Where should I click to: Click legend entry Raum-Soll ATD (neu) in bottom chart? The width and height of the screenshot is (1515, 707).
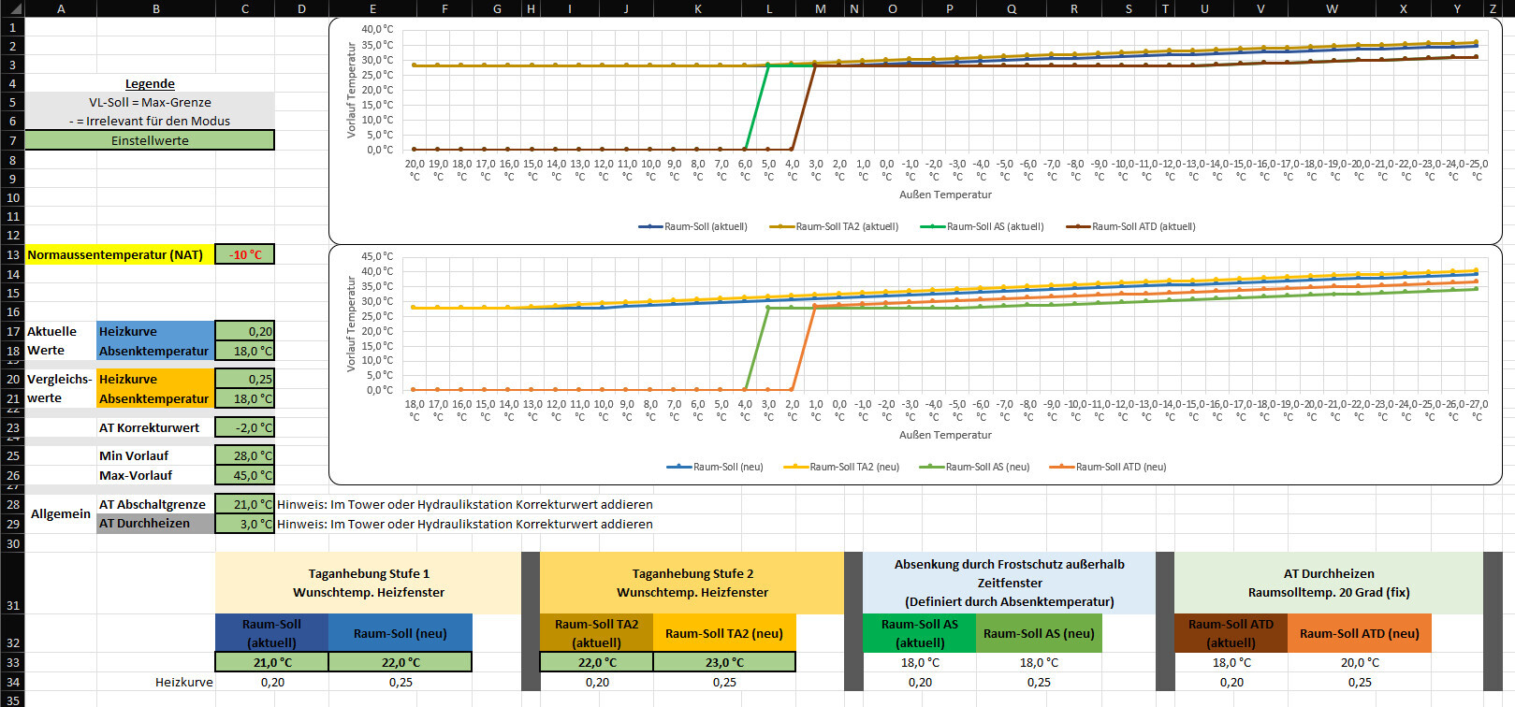[x=1119, y=467]
